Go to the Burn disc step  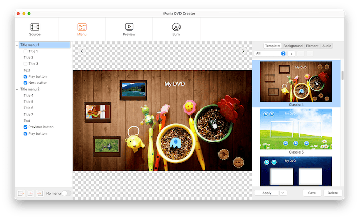tap(176, 27)
